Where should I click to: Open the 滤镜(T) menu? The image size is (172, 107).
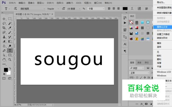pos(70,3)
